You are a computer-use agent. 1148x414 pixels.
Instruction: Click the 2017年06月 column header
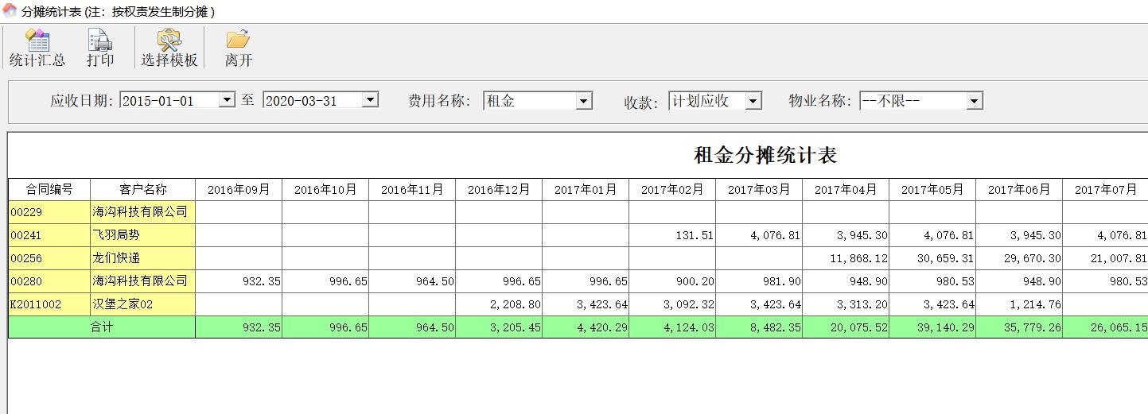(x=1019, y=189)
